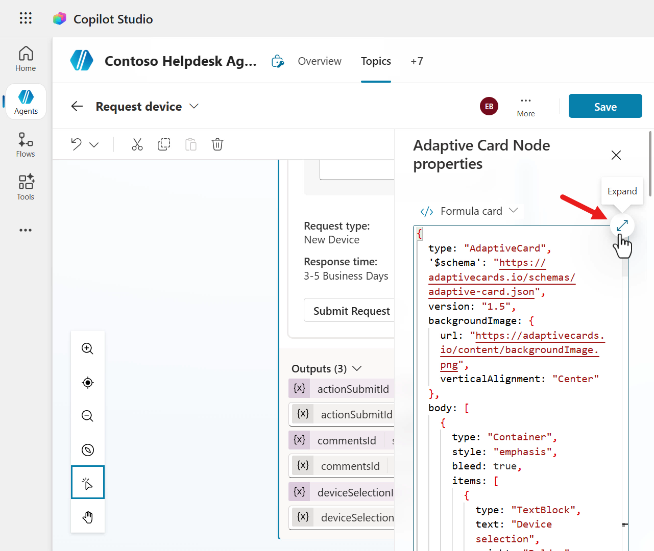
Task: Click the Save button
Action: pyautogui.click(x=605, y=106)
